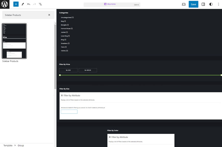The width and height of the screenshot is (222, 147).
Task: Open the Styles half-circle icon
Action: [x=211, y=4]
